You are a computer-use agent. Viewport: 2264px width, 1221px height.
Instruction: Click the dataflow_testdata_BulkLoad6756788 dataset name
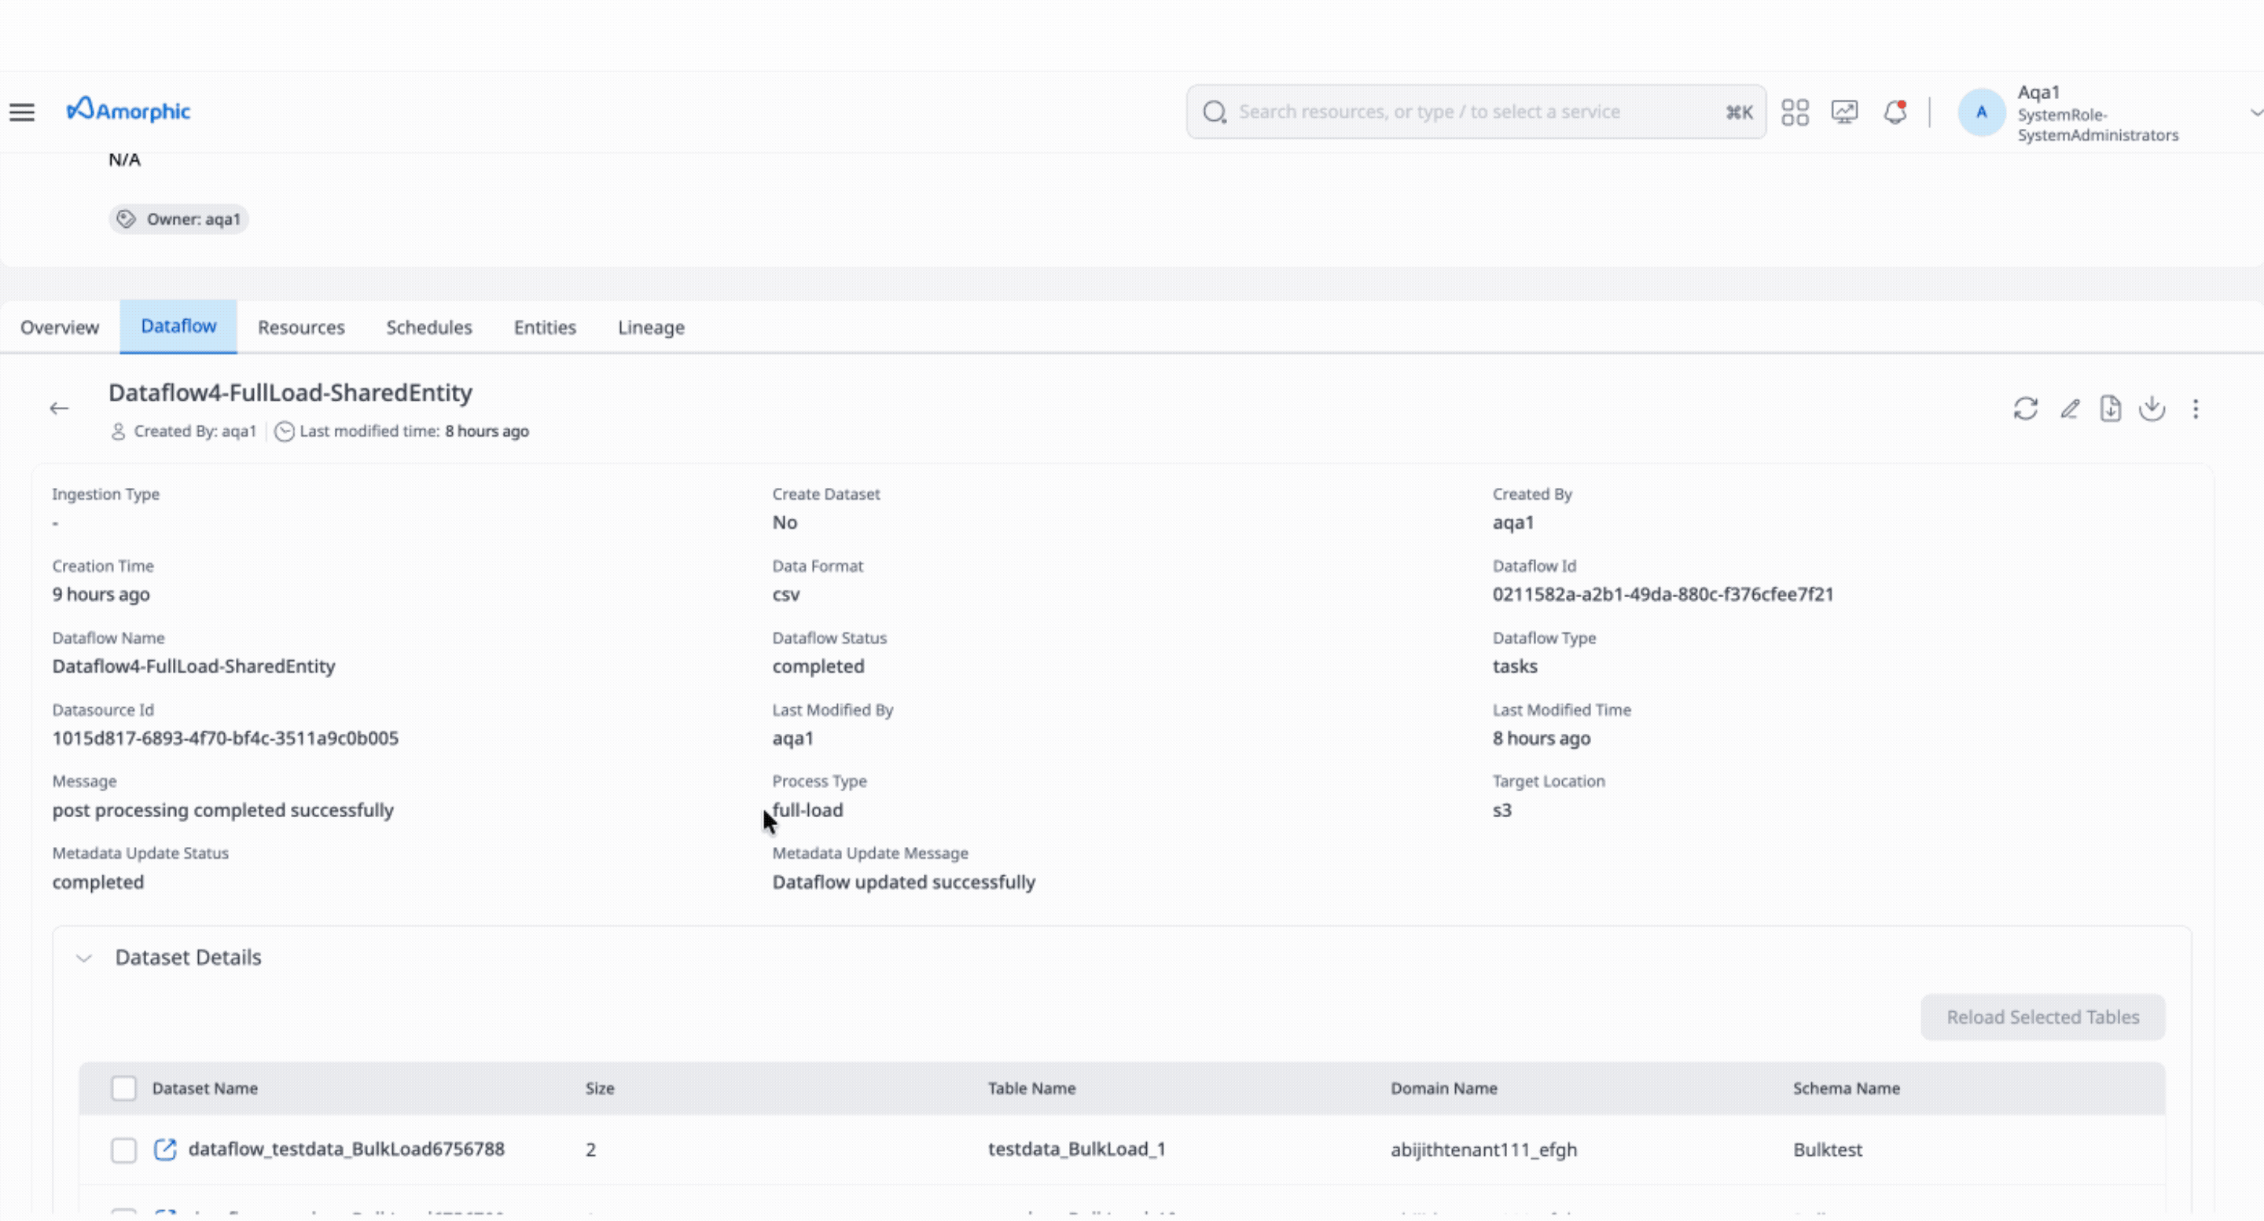point(346,1149)
